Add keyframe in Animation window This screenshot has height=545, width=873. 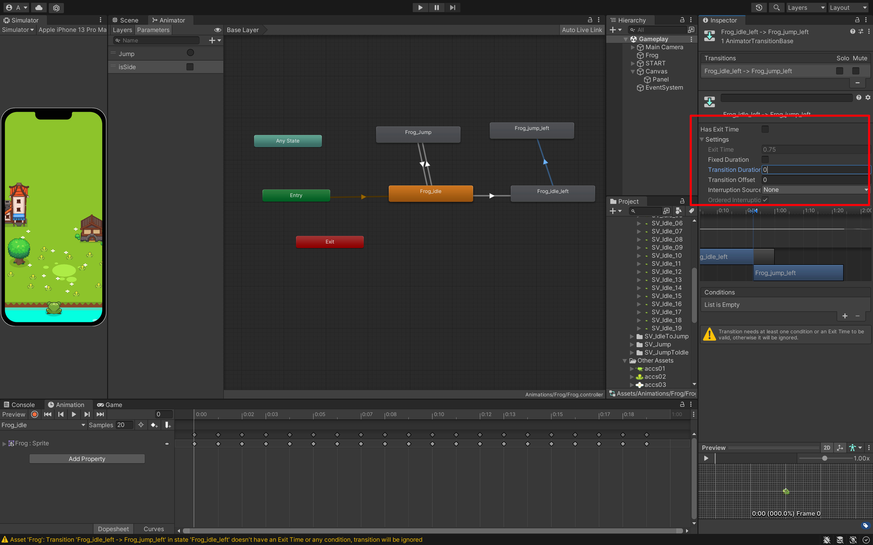tap(154, 425)
